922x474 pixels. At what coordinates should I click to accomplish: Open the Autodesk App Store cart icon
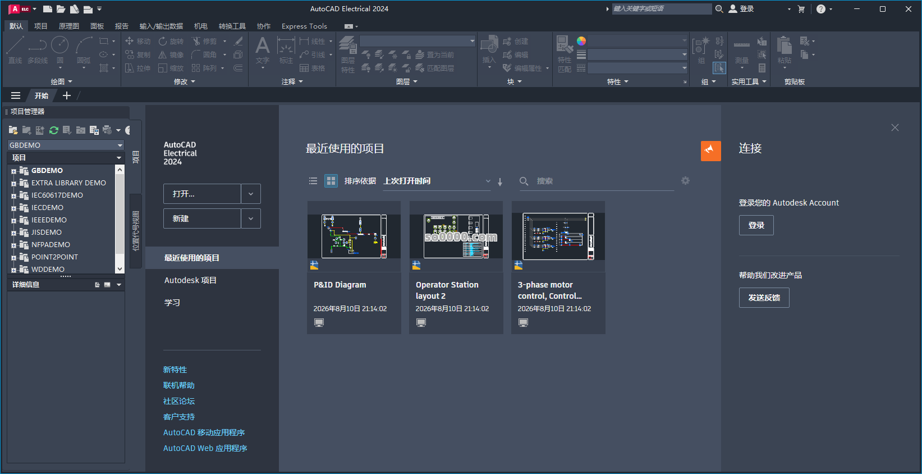tap(801, 9)
